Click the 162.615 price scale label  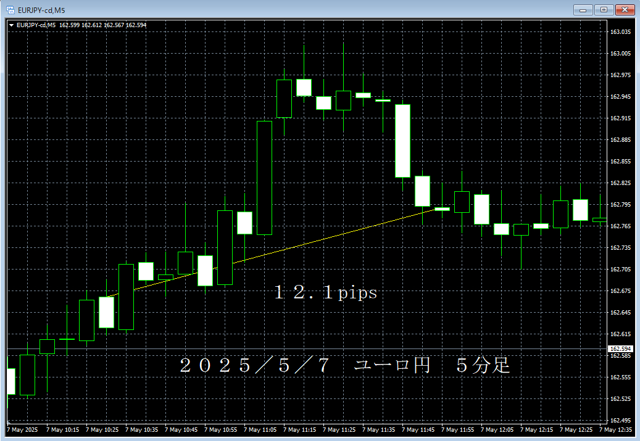point(620,334)
